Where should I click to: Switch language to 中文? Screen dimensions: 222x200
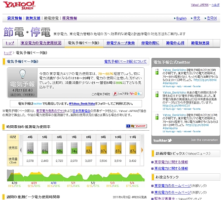coord(197,18)
